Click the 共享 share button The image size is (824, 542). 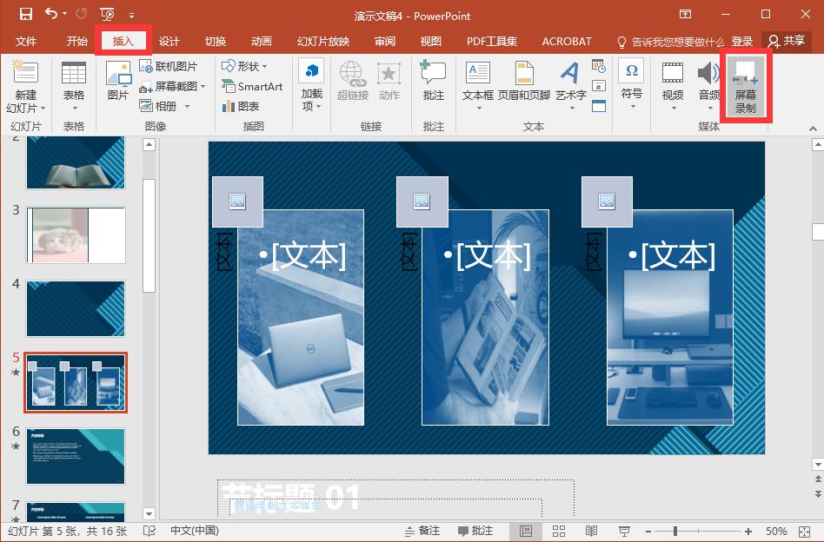[790, 40]
